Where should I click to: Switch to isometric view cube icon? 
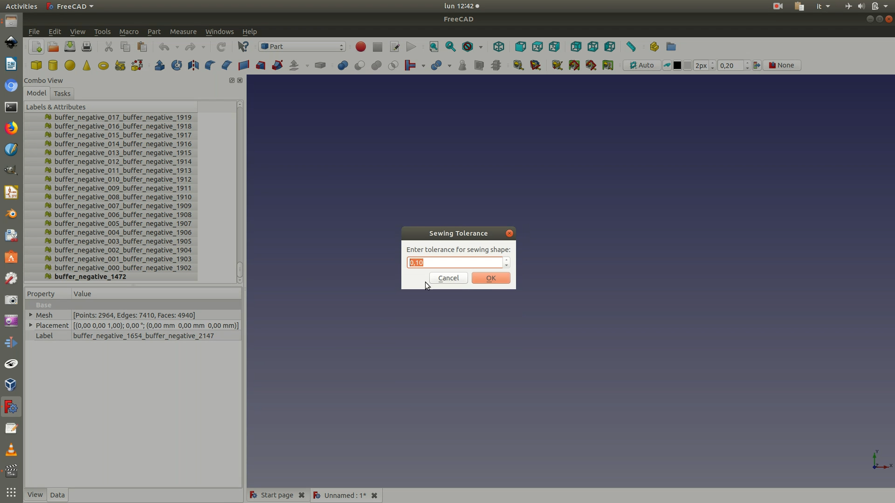tap(499, 47)
